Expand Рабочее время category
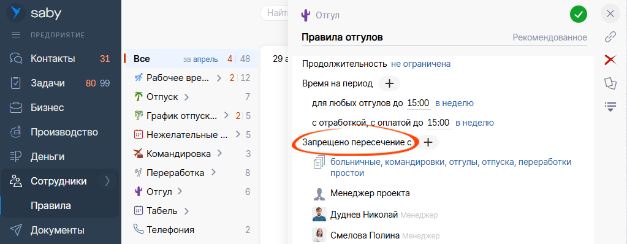This screenshot has height=244, width=627. click(219, 78)
